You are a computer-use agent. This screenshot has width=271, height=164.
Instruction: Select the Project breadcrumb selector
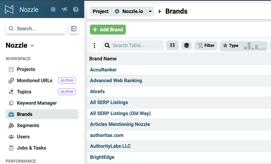(x=101, y=11)
